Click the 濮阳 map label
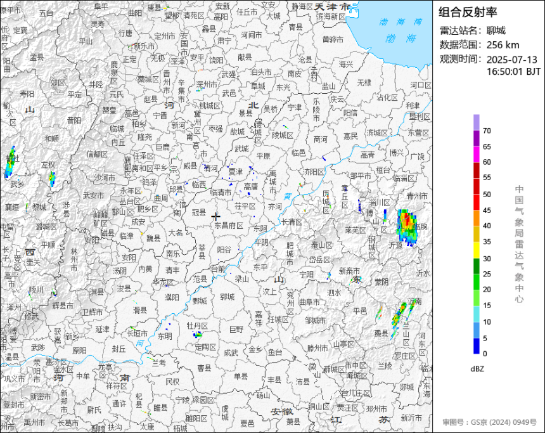The image size is (545, 433). (172, 297)
